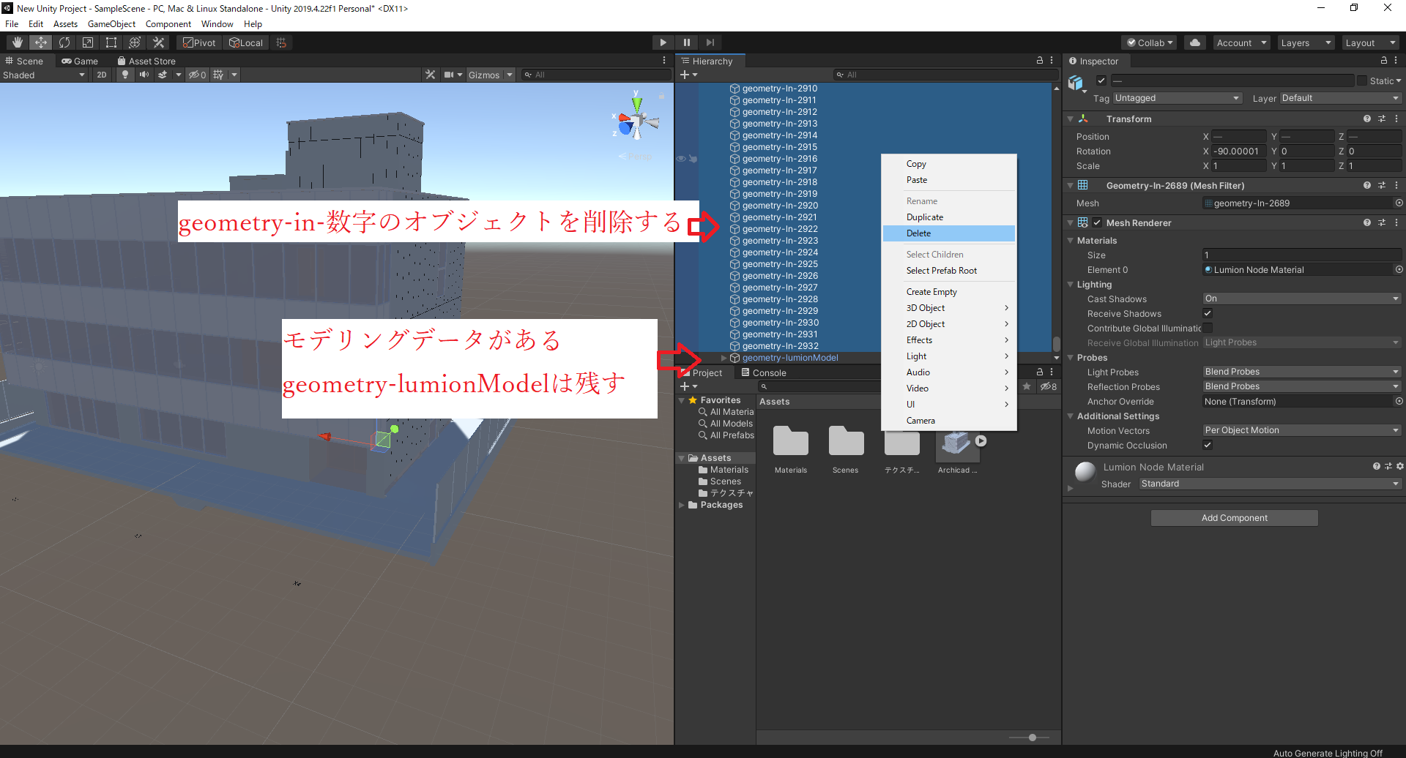Filter Project assets by favorites star
Viewport: 1406px width, 758px height.
pos(1027,386)
